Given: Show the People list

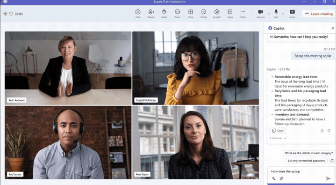Looking at the screenshot, I should pos(151,14).
